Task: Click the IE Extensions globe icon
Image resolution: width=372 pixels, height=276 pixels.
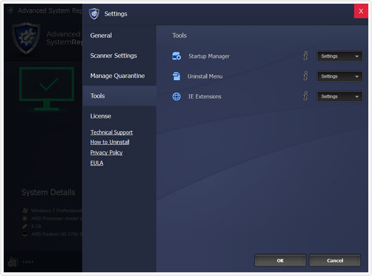Action: [176, 96]
